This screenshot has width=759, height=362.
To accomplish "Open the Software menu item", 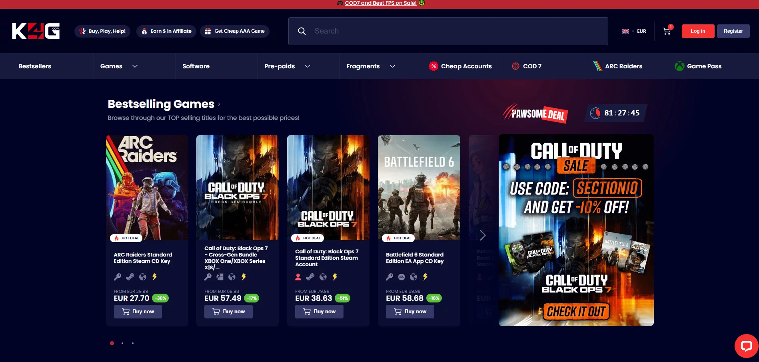I will (x=196, y=66).
